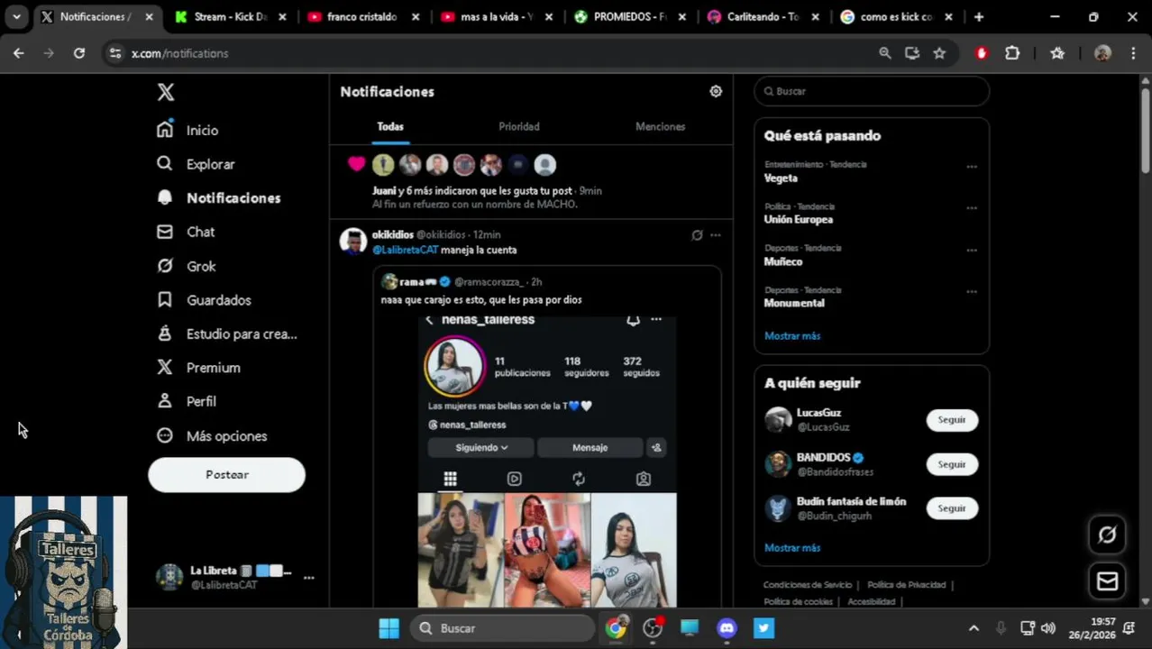Open floating messages envelope button
Screen dimensions: 1152x649
click(1107, 581)
